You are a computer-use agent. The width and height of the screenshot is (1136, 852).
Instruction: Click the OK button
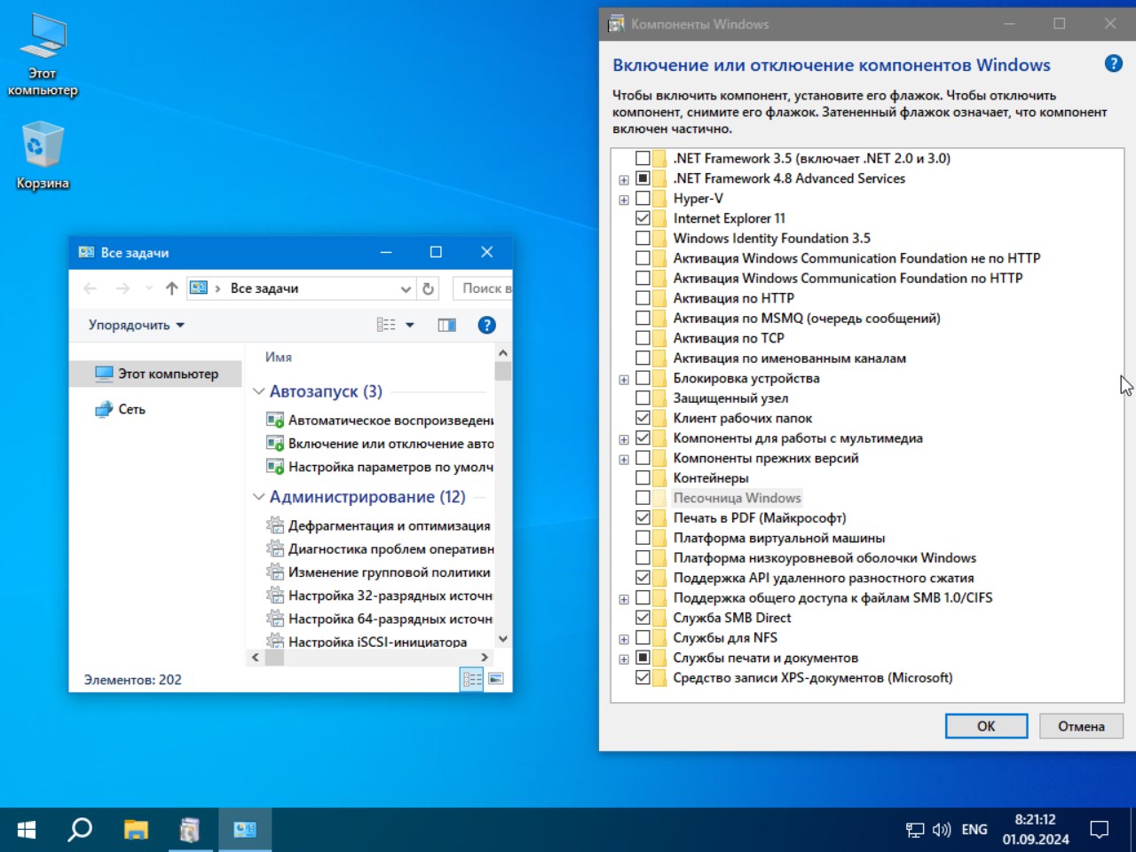pos(986,726)
